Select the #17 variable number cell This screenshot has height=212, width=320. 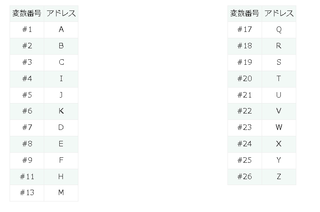[x=245, y=30]
